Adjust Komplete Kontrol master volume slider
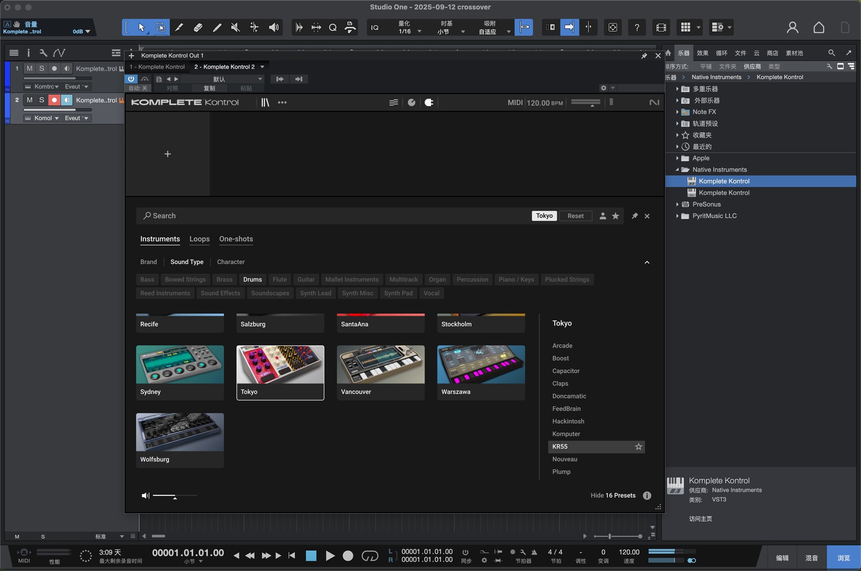The width and height of the screenshot is (861, 571). [586, 103]
